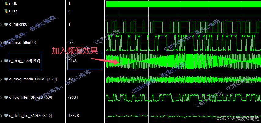Click the i_clk signal icon

[6, 3]
